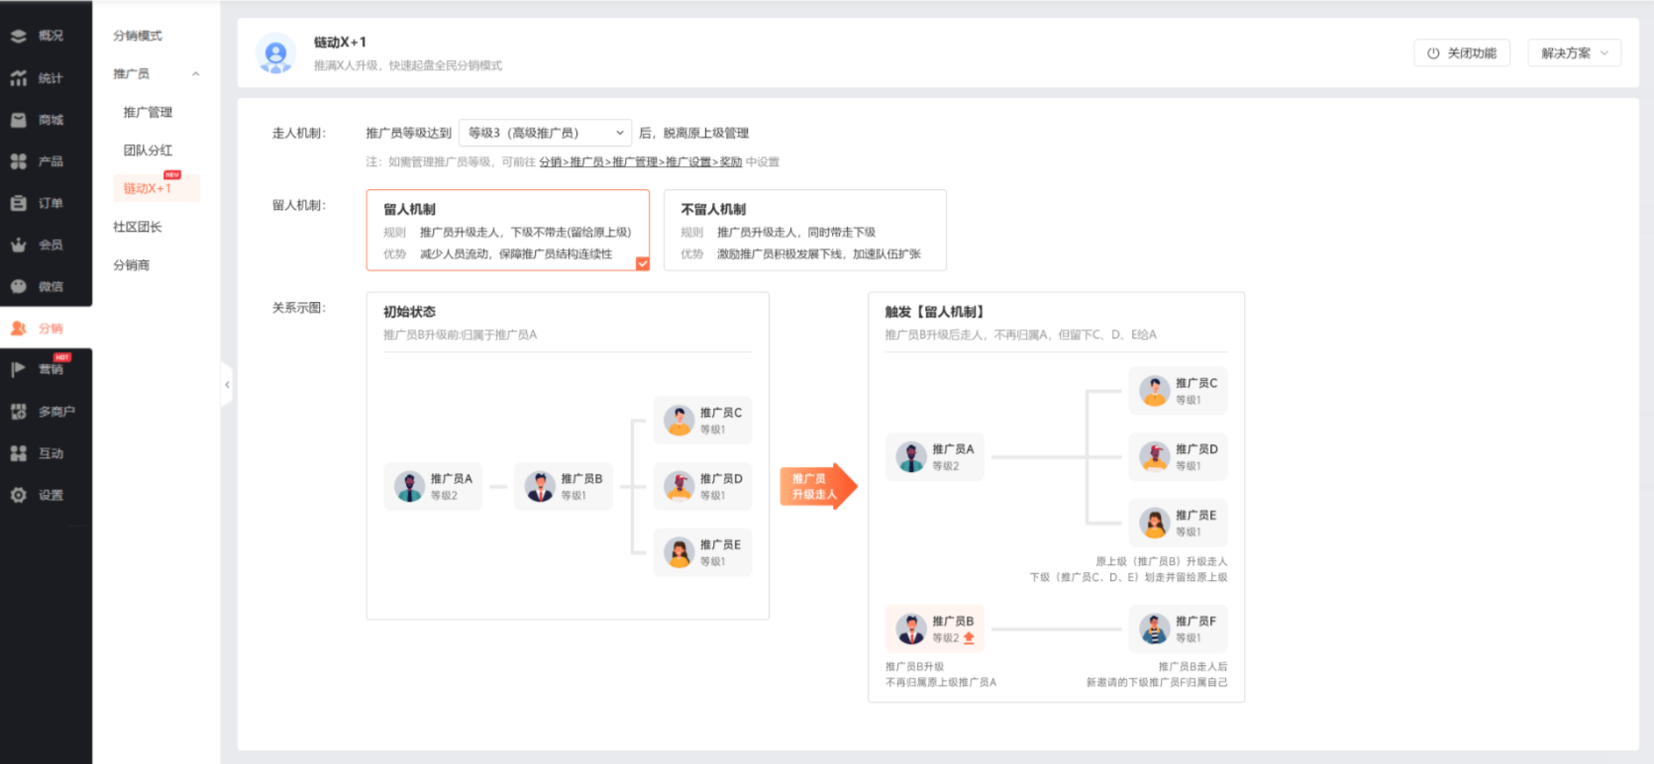Collapse the secondary sidebar with the arrow handle
1654x764 pixels.
(x=227, y=384)
